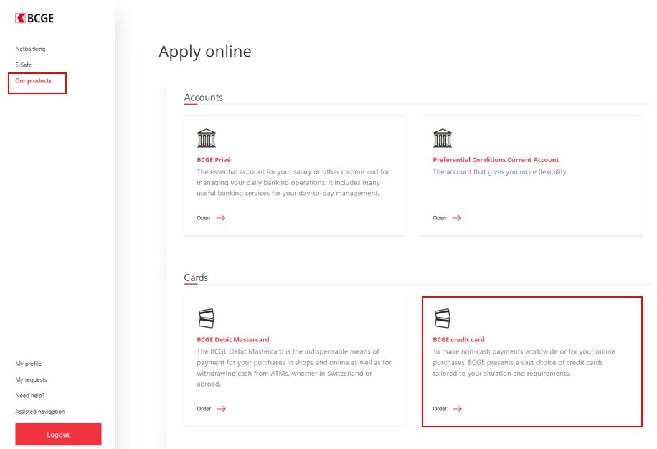657x449 pixels.
Task: Click the Cards section heading
Action: [x=196, y=278]
